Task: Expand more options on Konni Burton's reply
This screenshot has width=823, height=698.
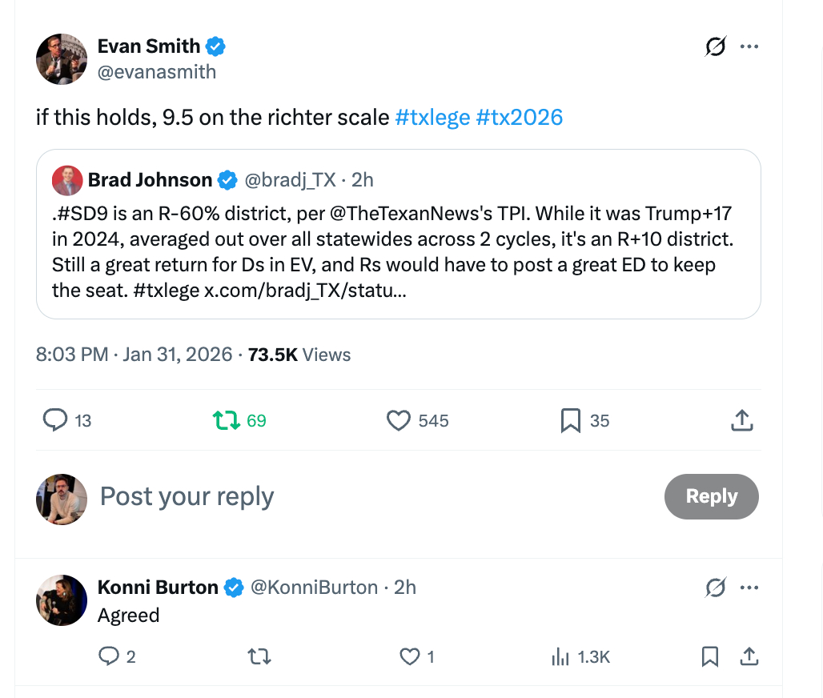Action: click(x=749, y=588)
